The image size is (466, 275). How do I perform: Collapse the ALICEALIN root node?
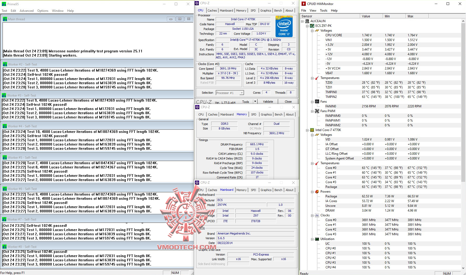click(x=302, y=21)
